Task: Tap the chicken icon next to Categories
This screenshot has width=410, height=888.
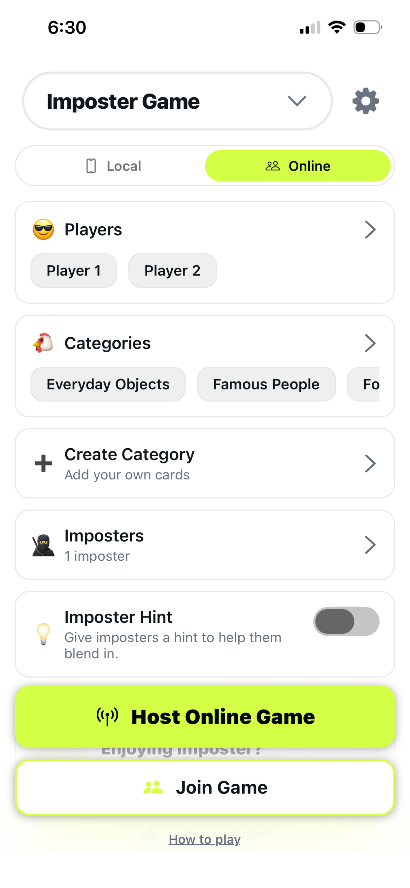Action: [44, 343]
